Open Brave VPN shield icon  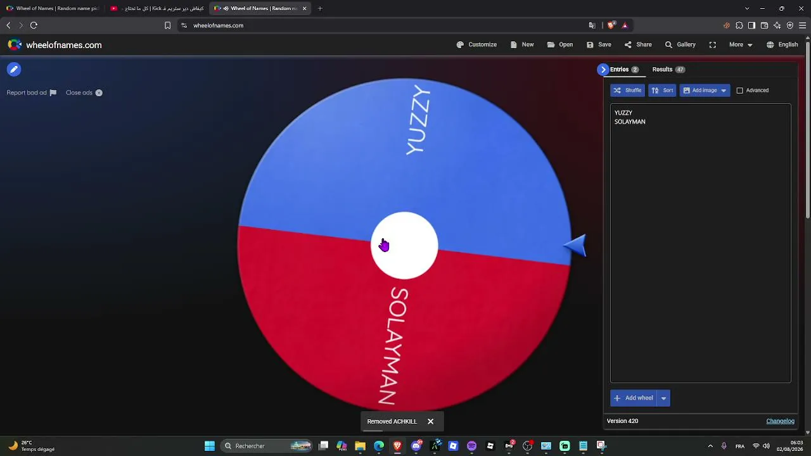pyautogui.click(x=789, y=25)
